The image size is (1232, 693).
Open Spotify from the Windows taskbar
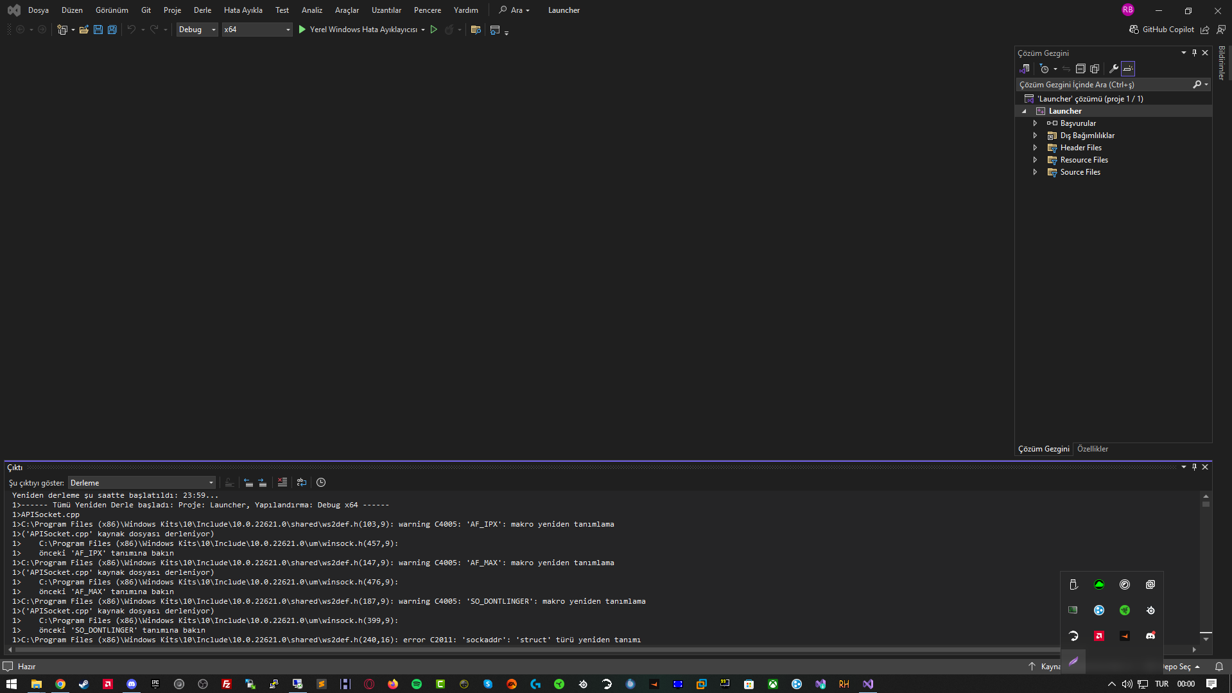pos(417,684)
